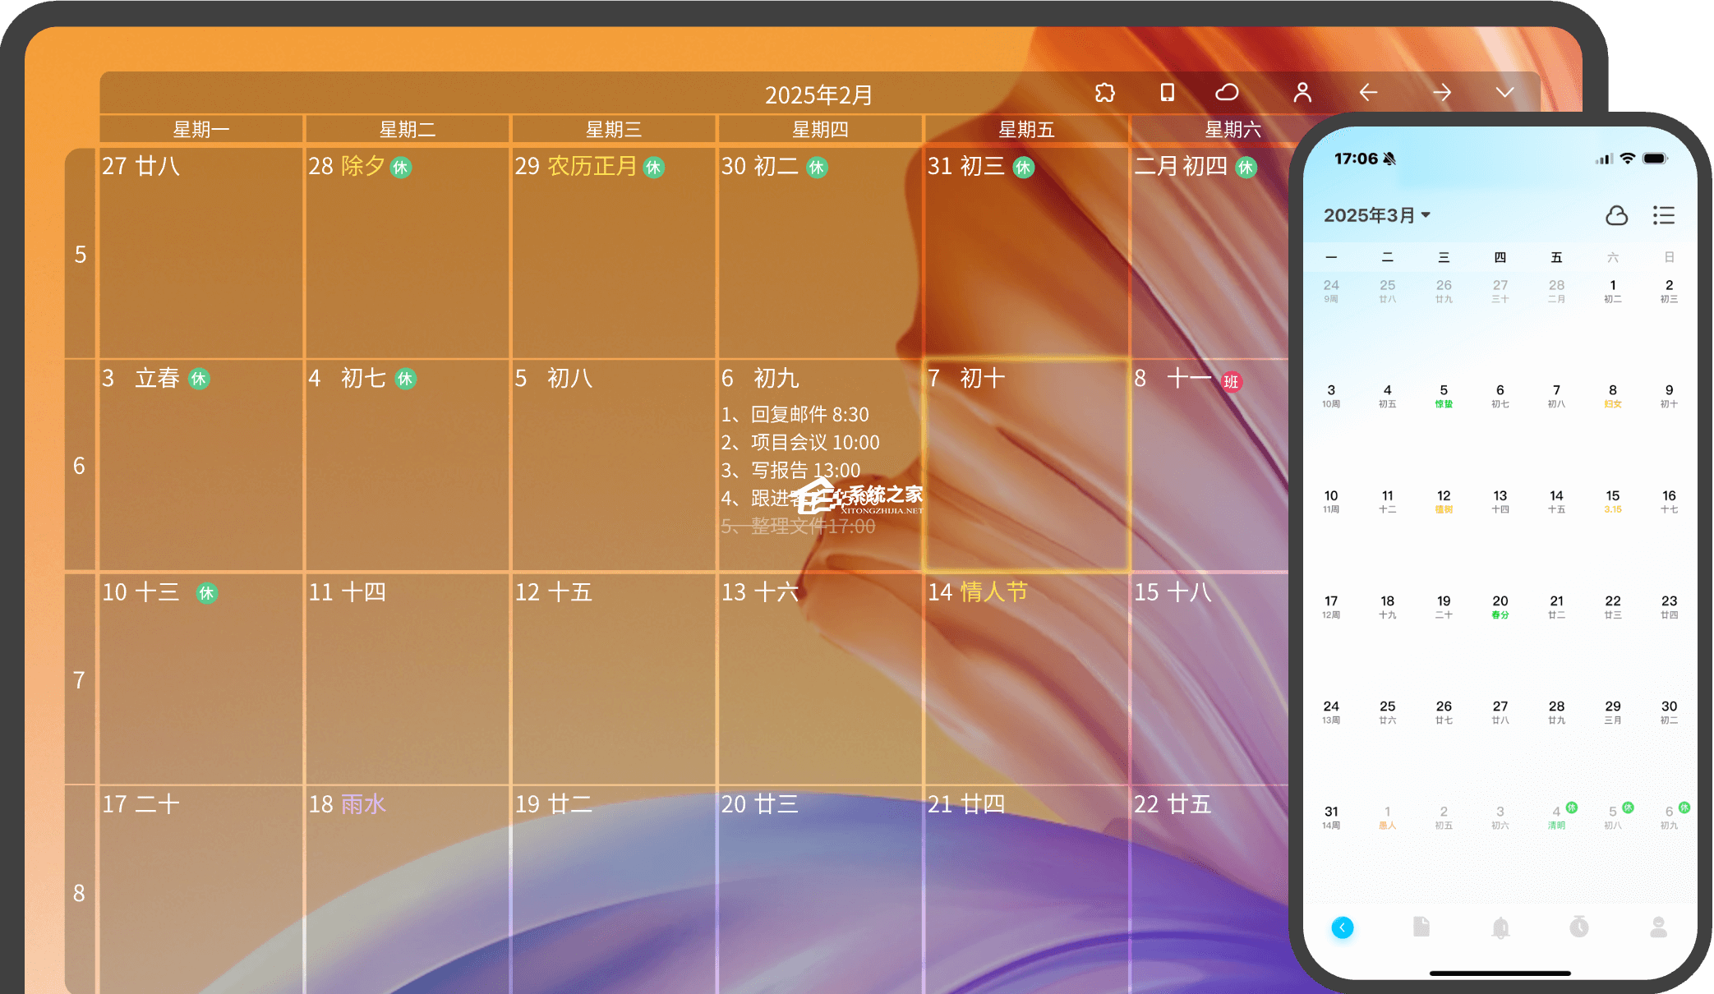Image resolution: width=1714 pixels, height=994 pixels.
Task: Select the highlighted 7 初十 day cell
Action: point(1026,465)
